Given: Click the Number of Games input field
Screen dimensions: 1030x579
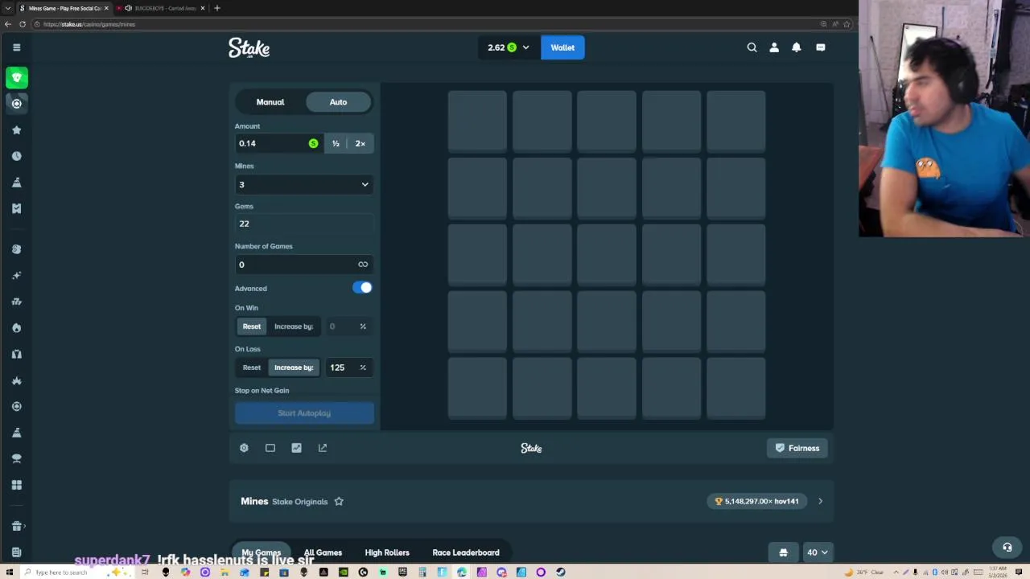Looking at the screenshot, I should tap(304, 265).
